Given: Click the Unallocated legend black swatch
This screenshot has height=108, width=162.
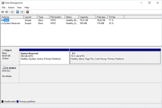Looking at the screenshot, I should coord(3,101).
